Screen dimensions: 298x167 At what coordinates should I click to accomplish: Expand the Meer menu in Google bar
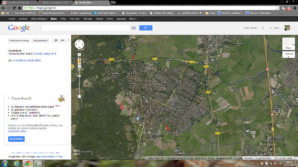click(133, 19)
